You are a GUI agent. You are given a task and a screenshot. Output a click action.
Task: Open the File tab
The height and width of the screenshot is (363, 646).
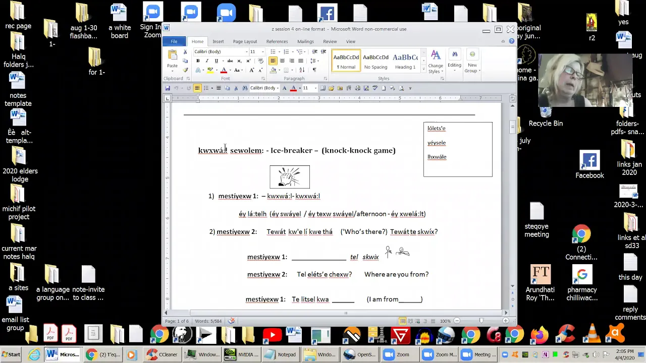174,41
